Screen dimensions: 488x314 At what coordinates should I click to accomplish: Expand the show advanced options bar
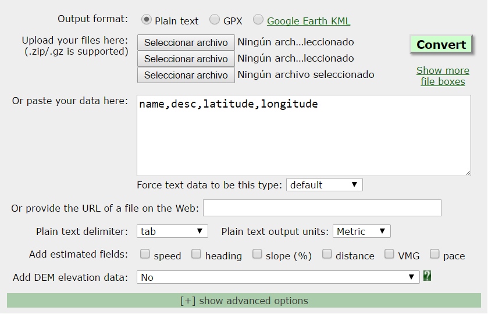[244, 301]
